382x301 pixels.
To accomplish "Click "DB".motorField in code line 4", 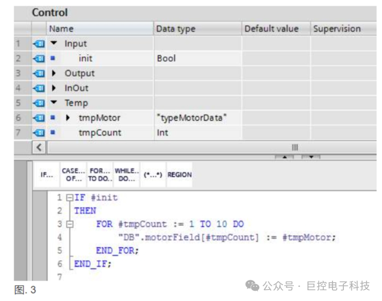I will click(159, 237).
